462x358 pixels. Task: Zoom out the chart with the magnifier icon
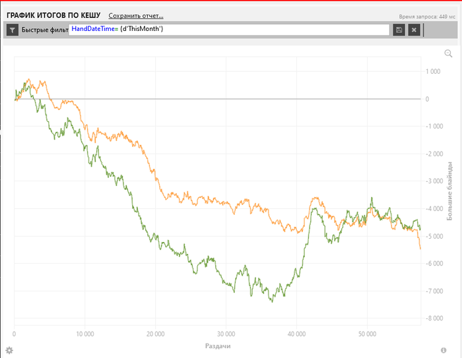(448, 53)
